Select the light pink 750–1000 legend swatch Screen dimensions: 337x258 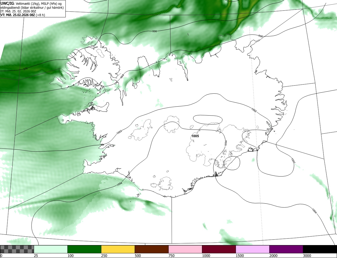coord(185,249)
